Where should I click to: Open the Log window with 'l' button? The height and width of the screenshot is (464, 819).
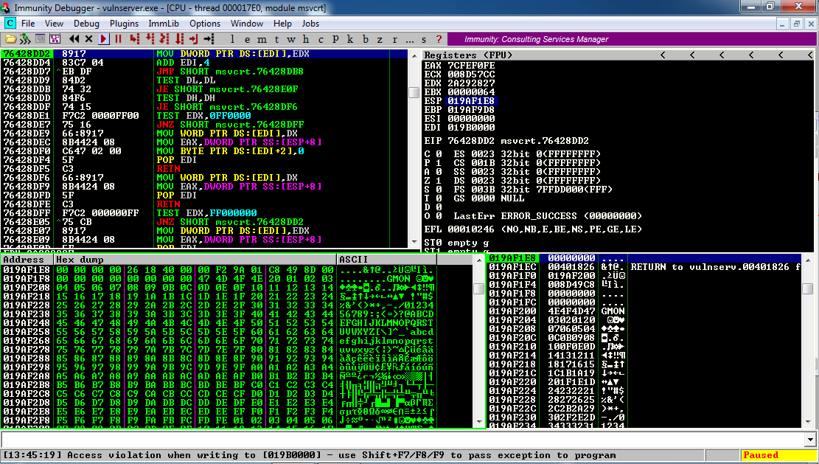coord(232,39)
